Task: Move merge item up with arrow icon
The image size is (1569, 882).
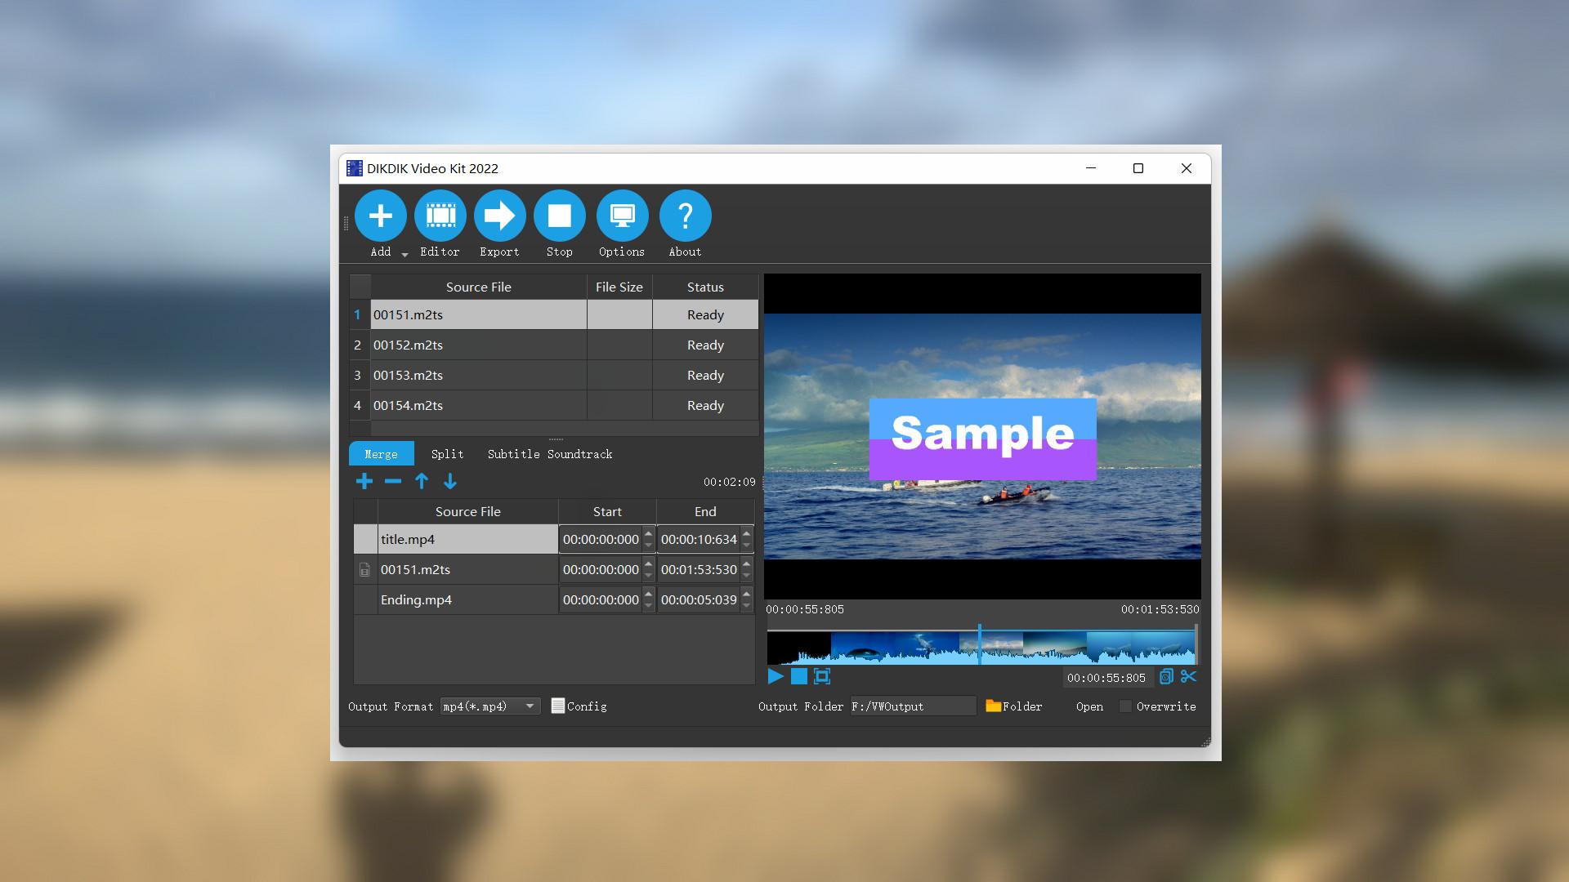Action: point(422,481)
